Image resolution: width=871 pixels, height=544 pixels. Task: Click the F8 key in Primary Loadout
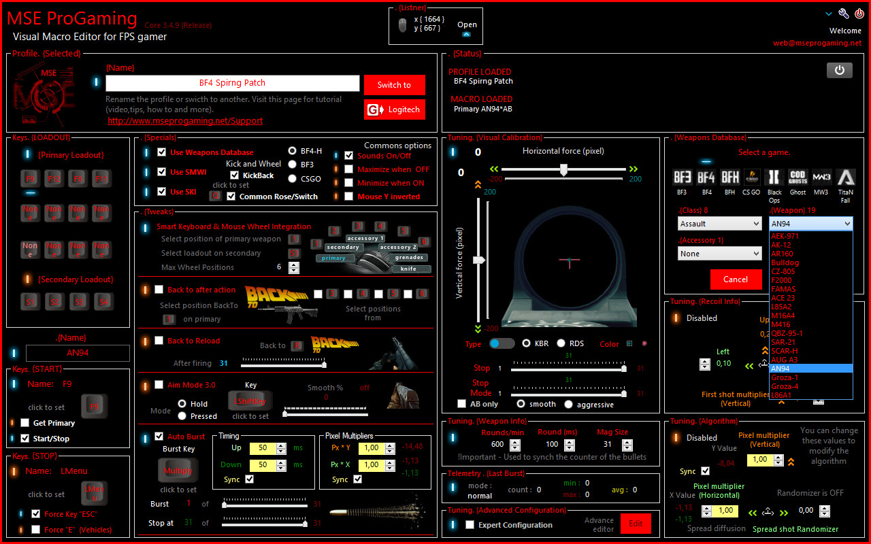click(x=78, y=180)
